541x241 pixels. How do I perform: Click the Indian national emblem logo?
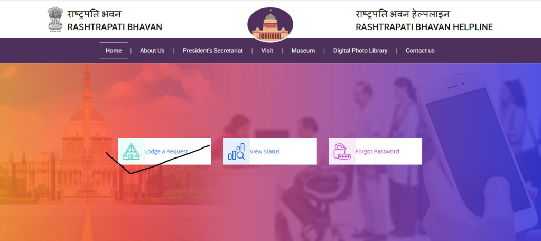(x=55, y=20)
